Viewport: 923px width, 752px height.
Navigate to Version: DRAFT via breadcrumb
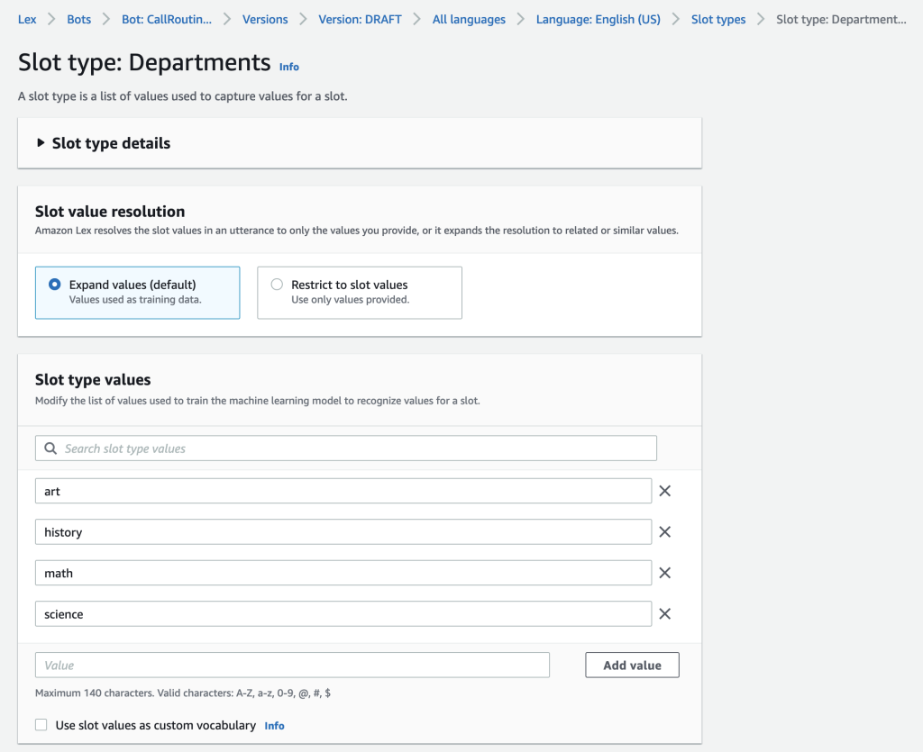[x=360, y=18]
